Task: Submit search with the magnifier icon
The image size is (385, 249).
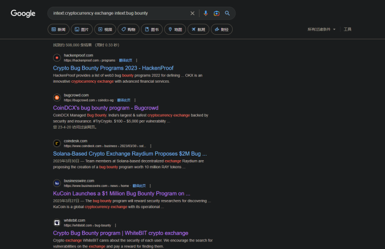Action: pos(228,13)
